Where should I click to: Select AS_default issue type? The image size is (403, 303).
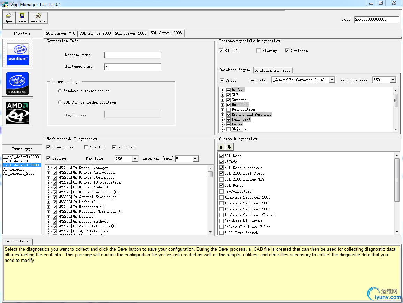point(14,169)
